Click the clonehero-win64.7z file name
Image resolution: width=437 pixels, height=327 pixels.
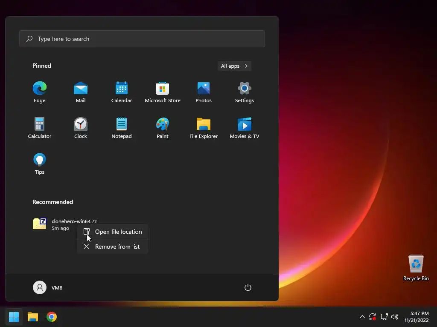pyautogui.click(x=74, y=221)
